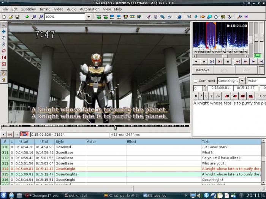Open Shift Times tool icon
266x199 pixels.
pos(189,17)
